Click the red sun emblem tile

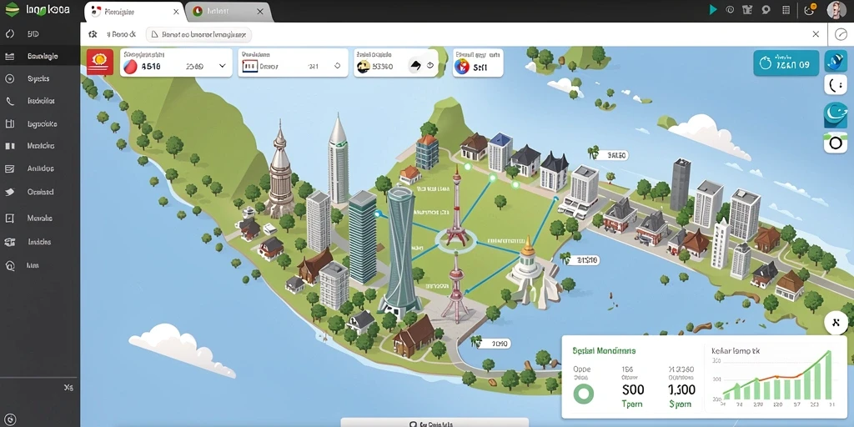tap(100, 62)
